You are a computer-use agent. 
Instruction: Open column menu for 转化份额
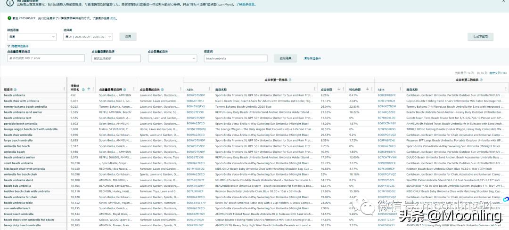coord(371,89)
